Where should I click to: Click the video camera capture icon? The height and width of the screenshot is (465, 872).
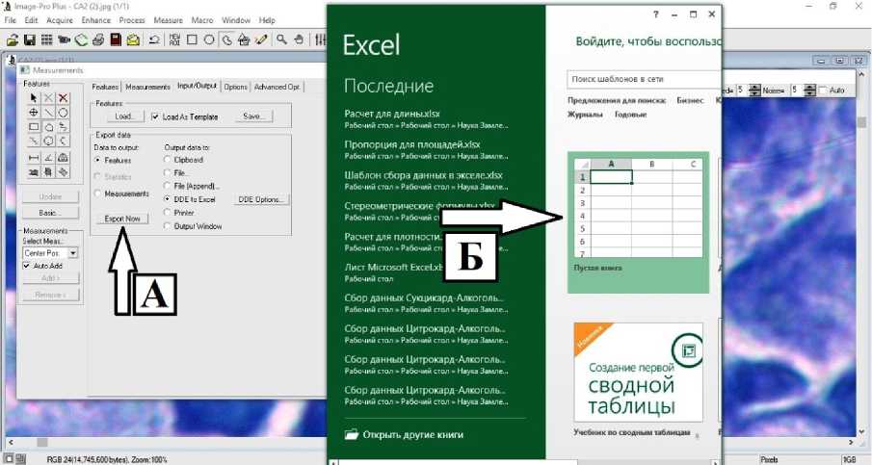coord(64,39)
